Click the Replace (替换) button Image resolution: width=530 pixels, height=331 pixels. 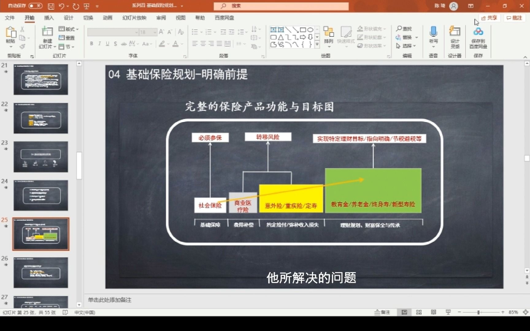[x=404, y=37]
